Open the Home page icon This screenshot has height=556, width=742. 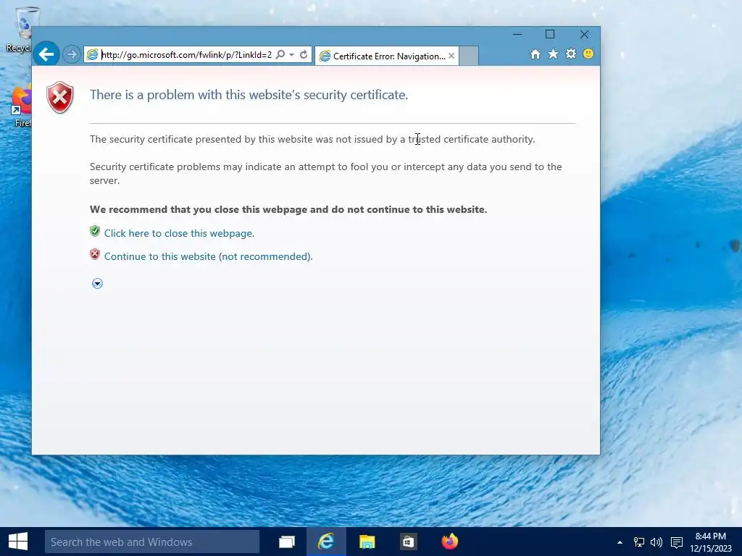(x=535, y=54)
